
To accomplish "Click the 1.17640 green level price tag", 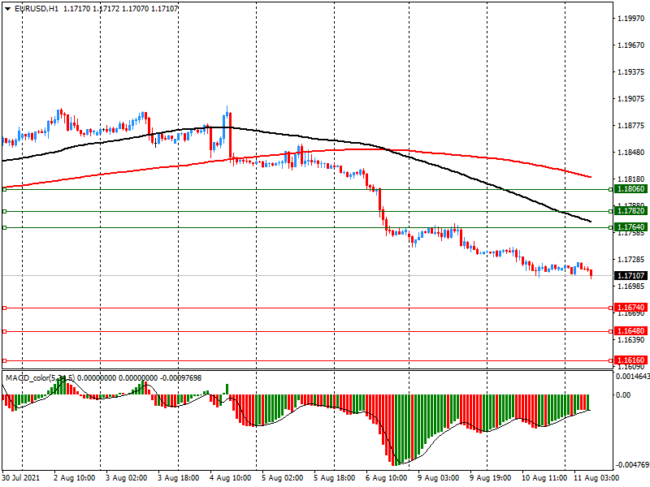I will [x=631, y=227].
